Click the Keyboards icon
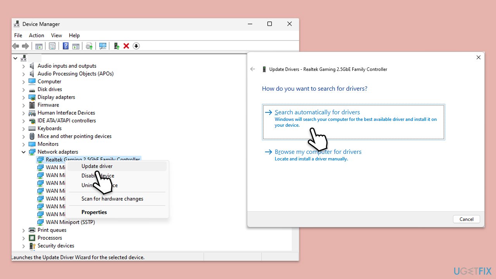 pyautogui.click(x=32, y=128)
